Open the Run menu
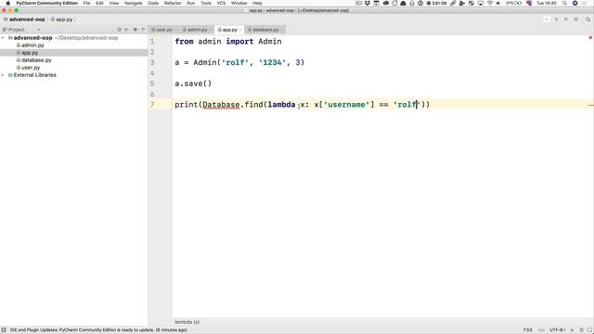 point(191,3)
